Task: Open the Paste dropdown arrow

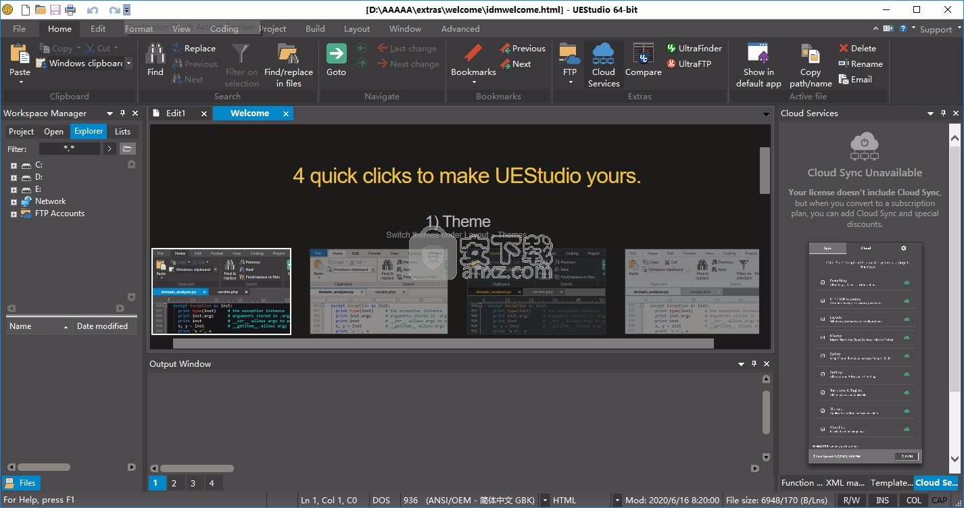Action: (x=20, y=82)
